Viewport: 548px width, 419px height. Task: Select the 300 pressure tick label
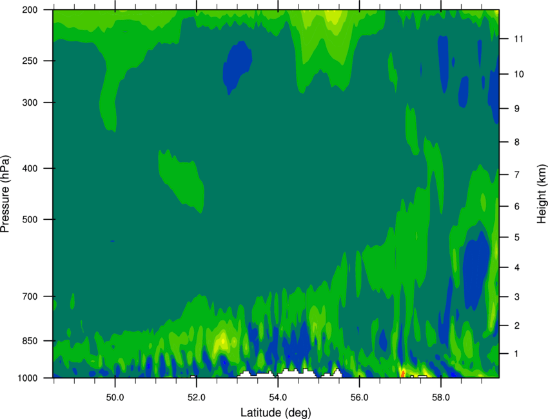click(30, 102)
